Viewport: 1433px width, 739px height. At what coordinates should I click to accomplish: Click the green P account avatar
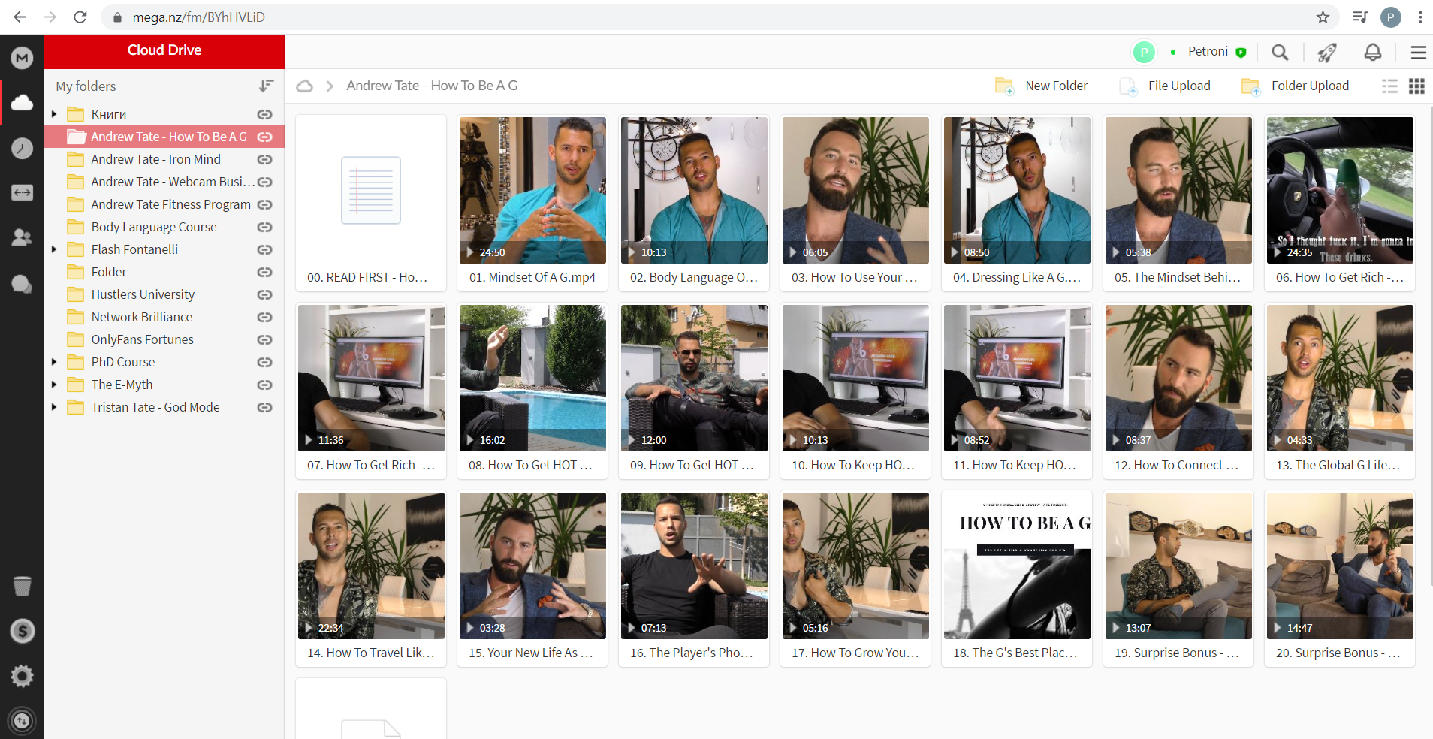pyautogui.click(x=1143, y=52)
